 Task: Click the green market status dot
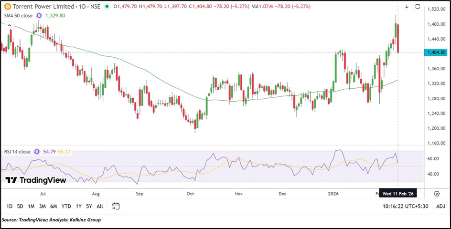(106, 7)
